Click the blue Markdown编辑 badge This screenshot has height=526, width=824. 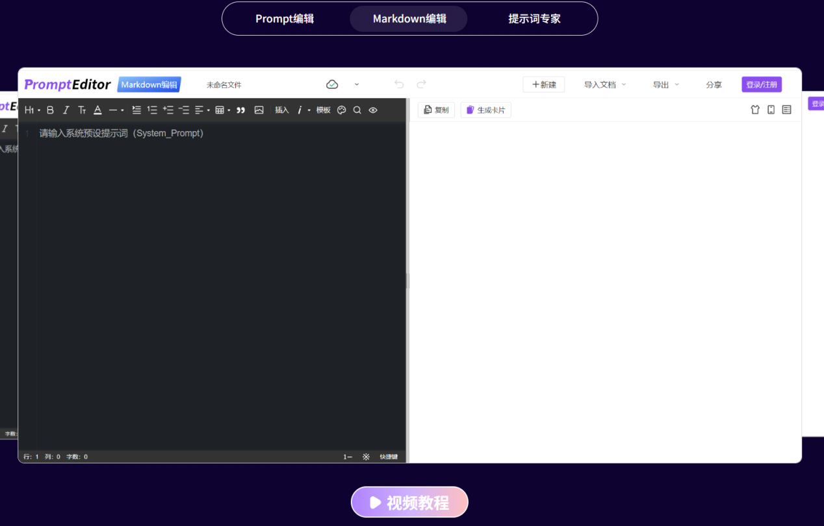click(x=149, y=84)
